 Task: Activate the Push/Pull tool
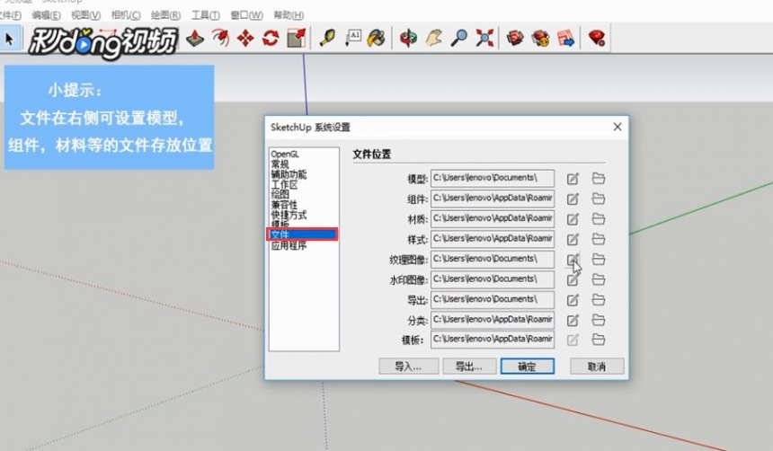pos(195,38)
